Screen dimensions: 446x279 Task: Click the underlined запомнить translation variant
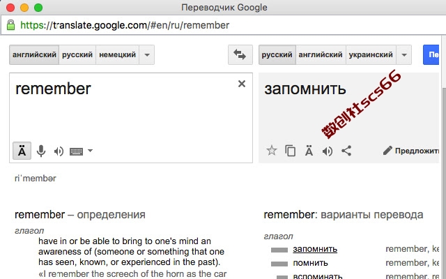coord(315,249)
